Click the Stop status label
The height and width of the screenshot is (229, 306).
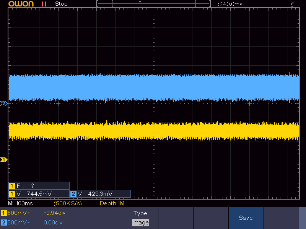coord(61,4)
